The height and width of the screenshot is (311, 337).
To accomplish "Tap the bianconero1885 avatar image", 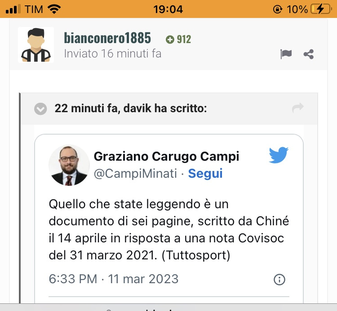I will point(36,44).
